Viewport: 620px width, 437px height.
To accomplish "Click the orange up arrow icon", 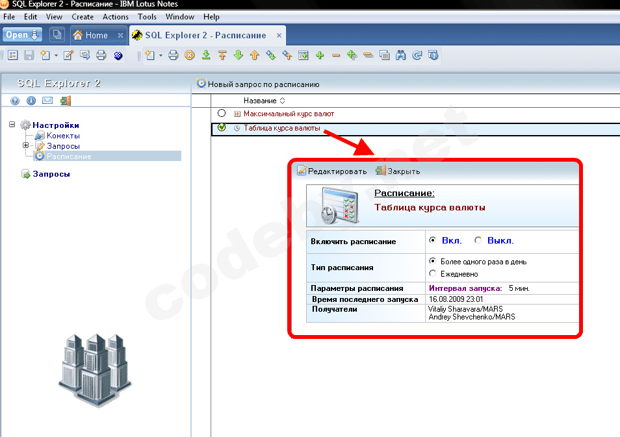I will pos(255,55).
